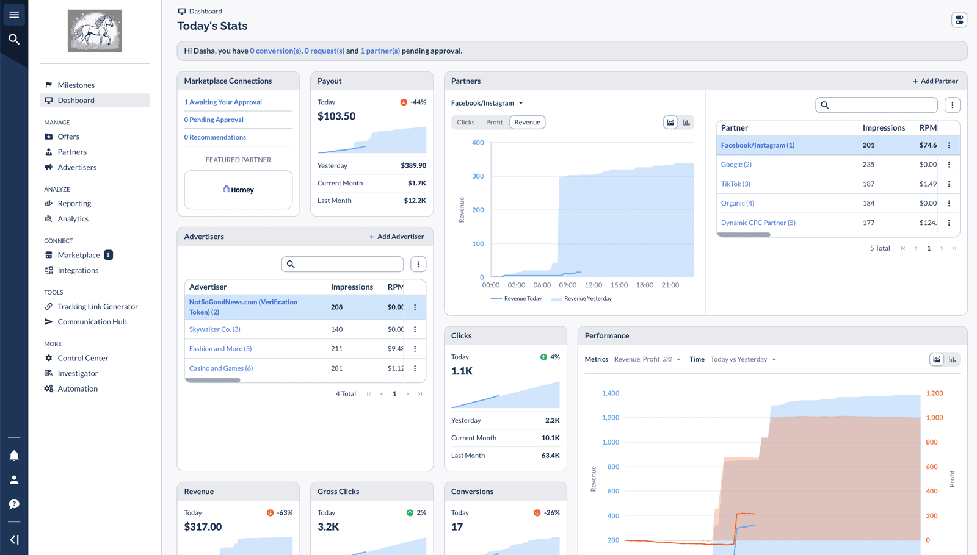Screen dimensions: 977x555
Task: Open the hamburger menu icon
Action: [14, 15]
